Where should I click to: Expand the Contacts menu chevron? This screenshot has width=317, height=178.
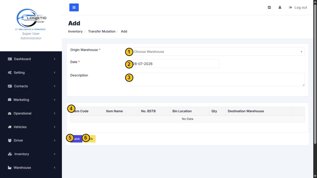(54, 86)
